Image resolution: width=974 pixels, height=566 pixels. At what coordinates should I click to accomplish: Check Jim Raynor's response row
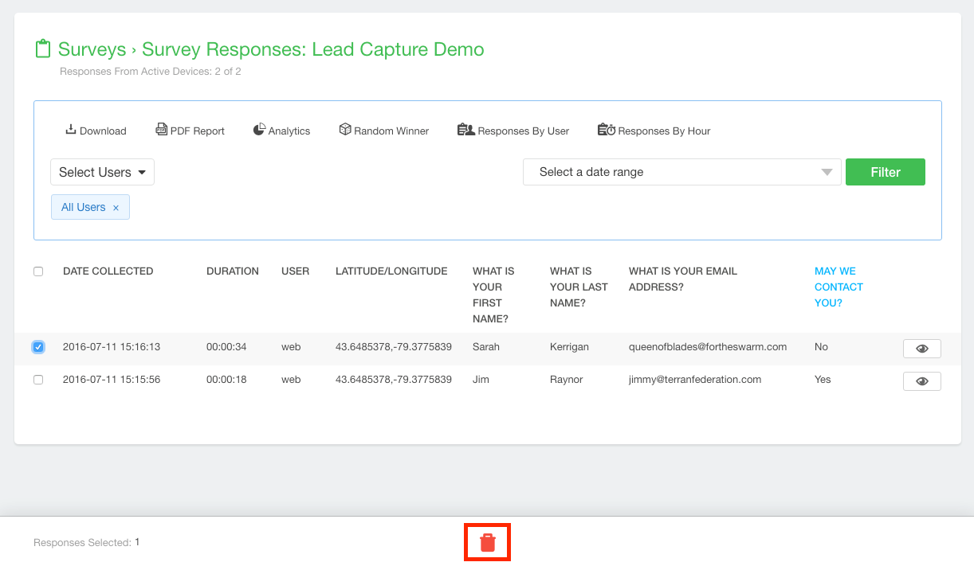[38, 380]
